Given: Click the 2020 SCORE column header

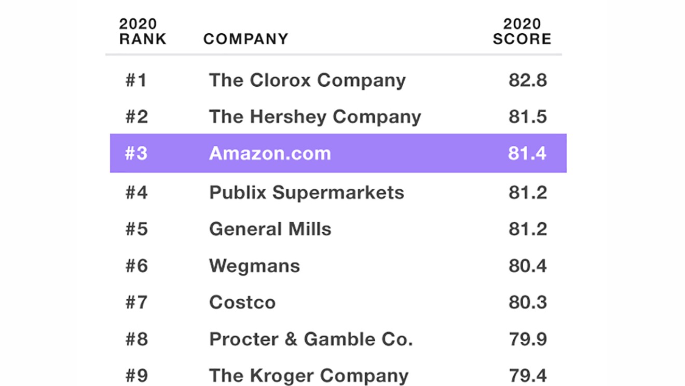Looking at the screenshot, I should click(x=522, y=32).
